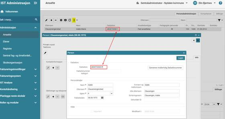Click the print icon in the toolbar
225x119 pixels.
[x=65, y=20]
